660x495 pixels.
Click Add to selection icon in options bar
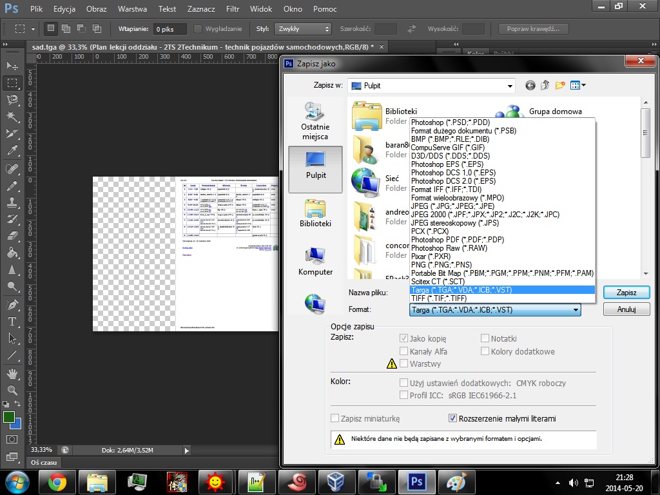click(x=66, y=28)
